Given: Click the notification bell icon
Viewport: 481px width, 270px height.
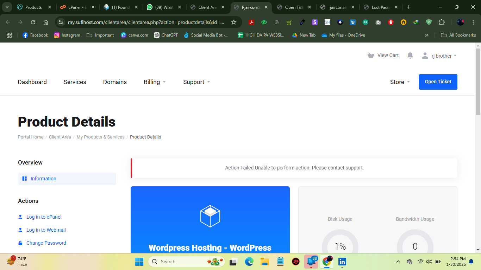Looking at the screenshot, I should click(x=410, y=56).
